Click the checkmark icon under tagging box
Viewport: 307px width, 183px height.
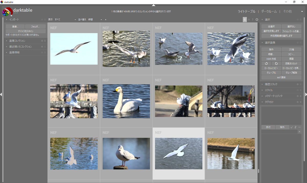tap(291, 127)
